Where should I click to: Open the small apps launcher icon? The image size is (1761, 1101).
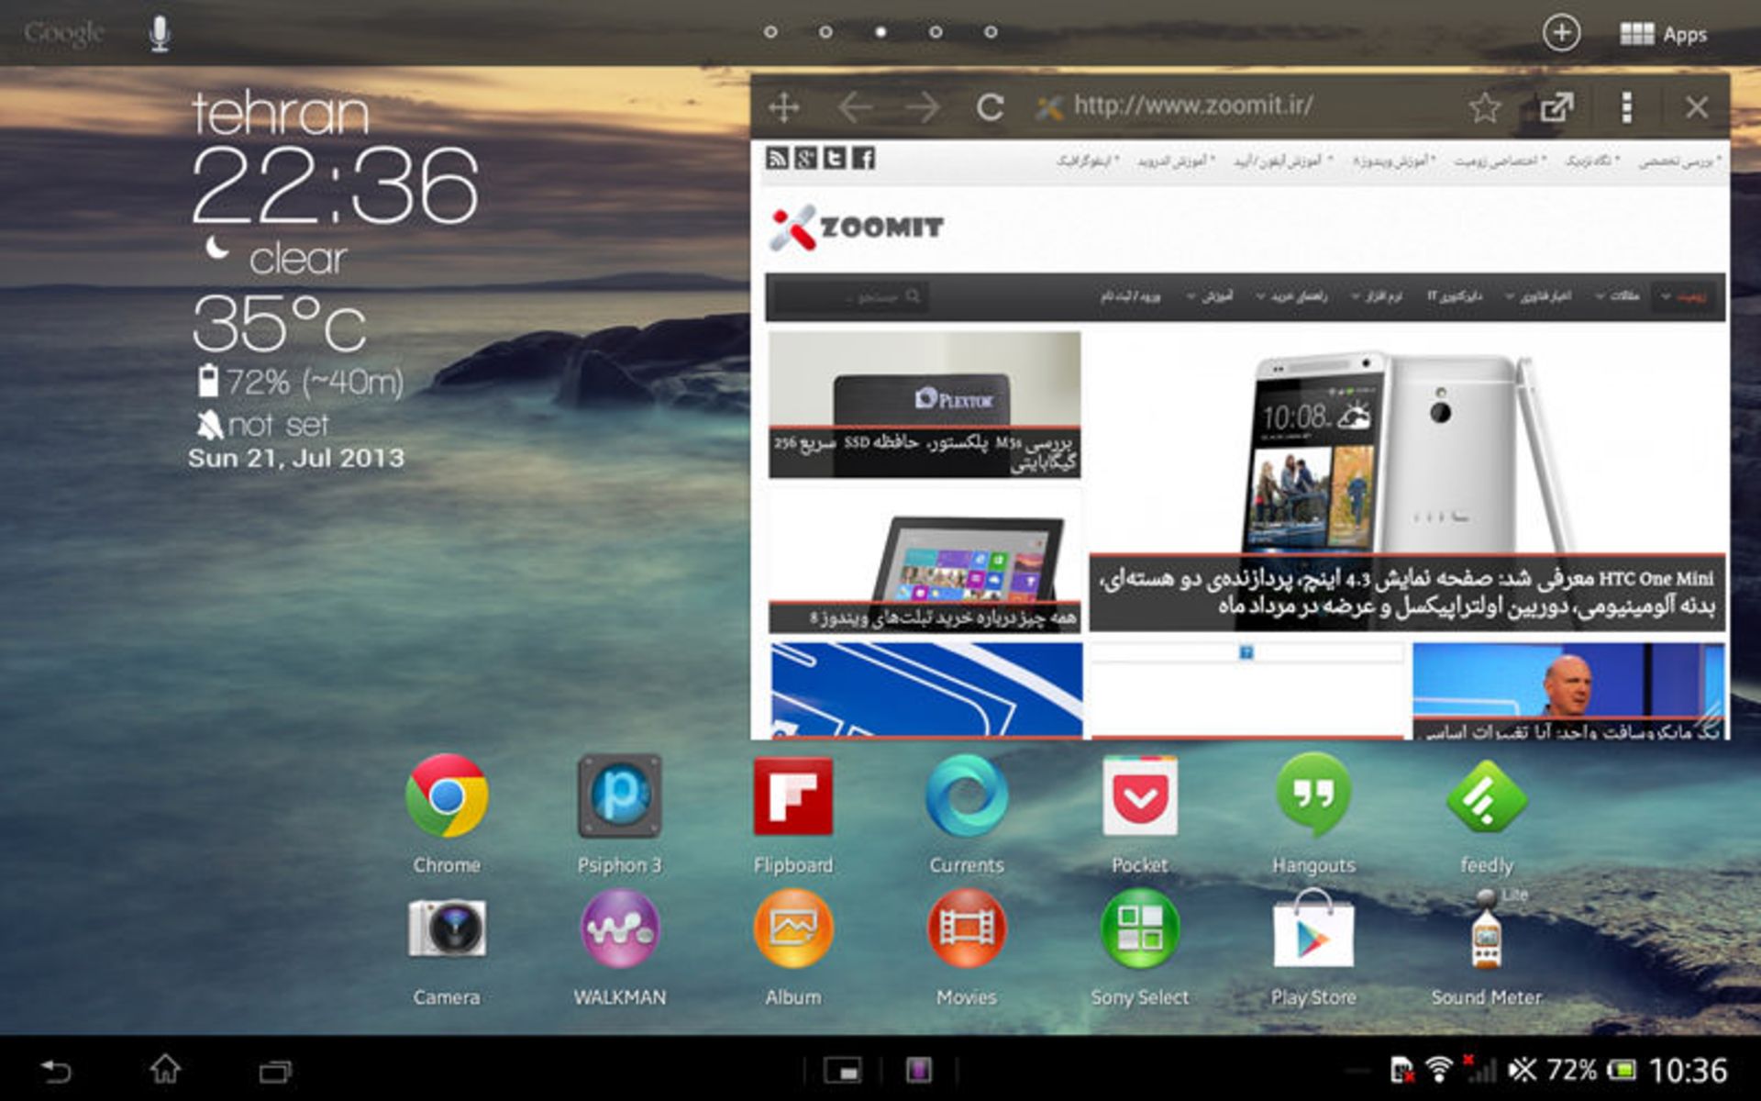(842, 1070)
